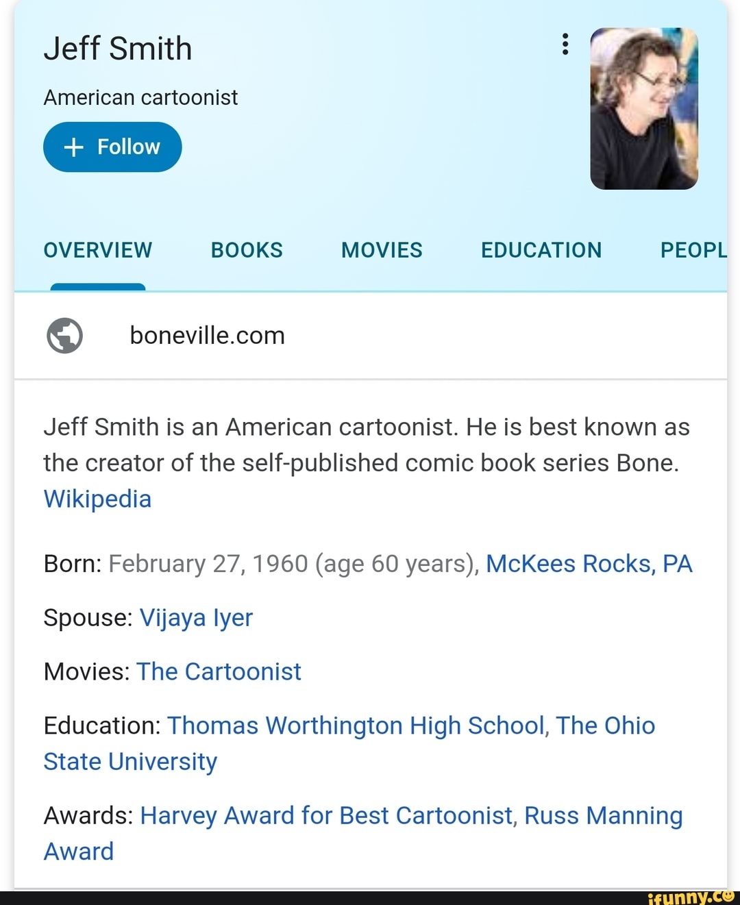Click the Vijaya Iyer spouse link

point(196,617)
